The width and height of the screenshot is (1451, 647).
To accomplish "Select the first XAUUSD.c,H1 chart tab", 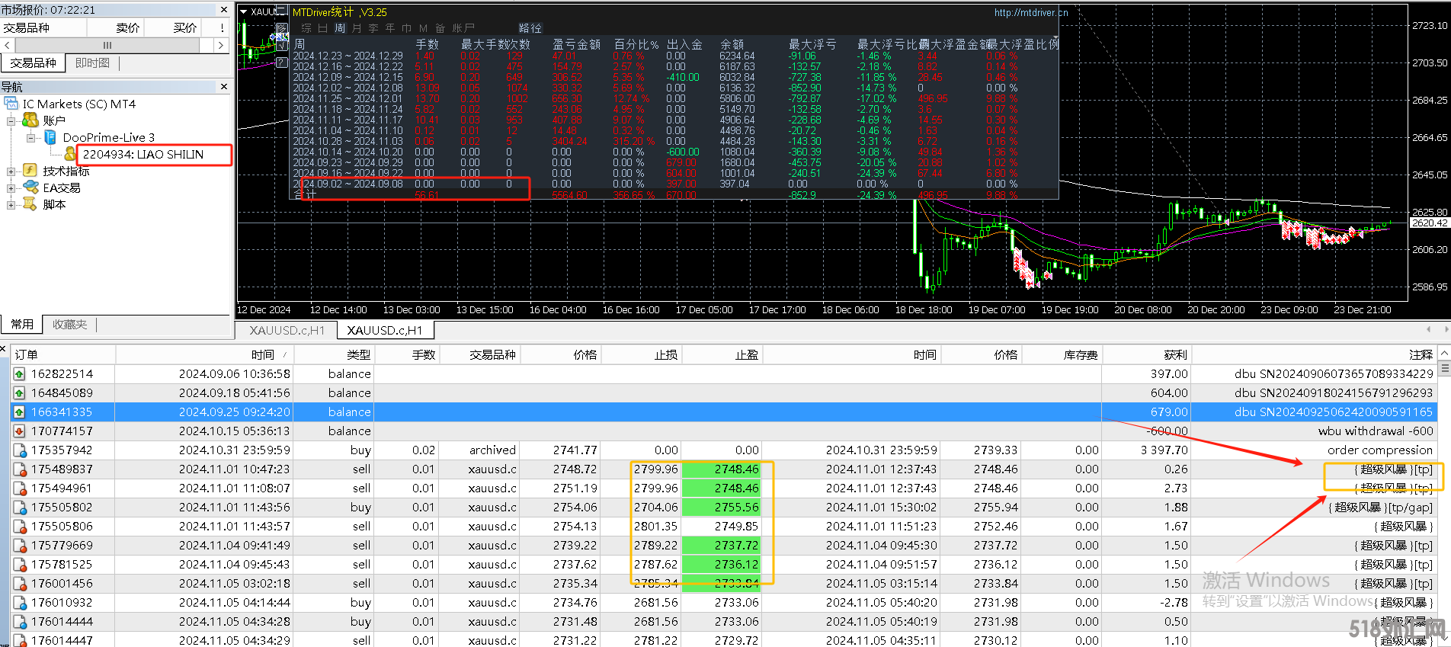I will coord(287,330).
